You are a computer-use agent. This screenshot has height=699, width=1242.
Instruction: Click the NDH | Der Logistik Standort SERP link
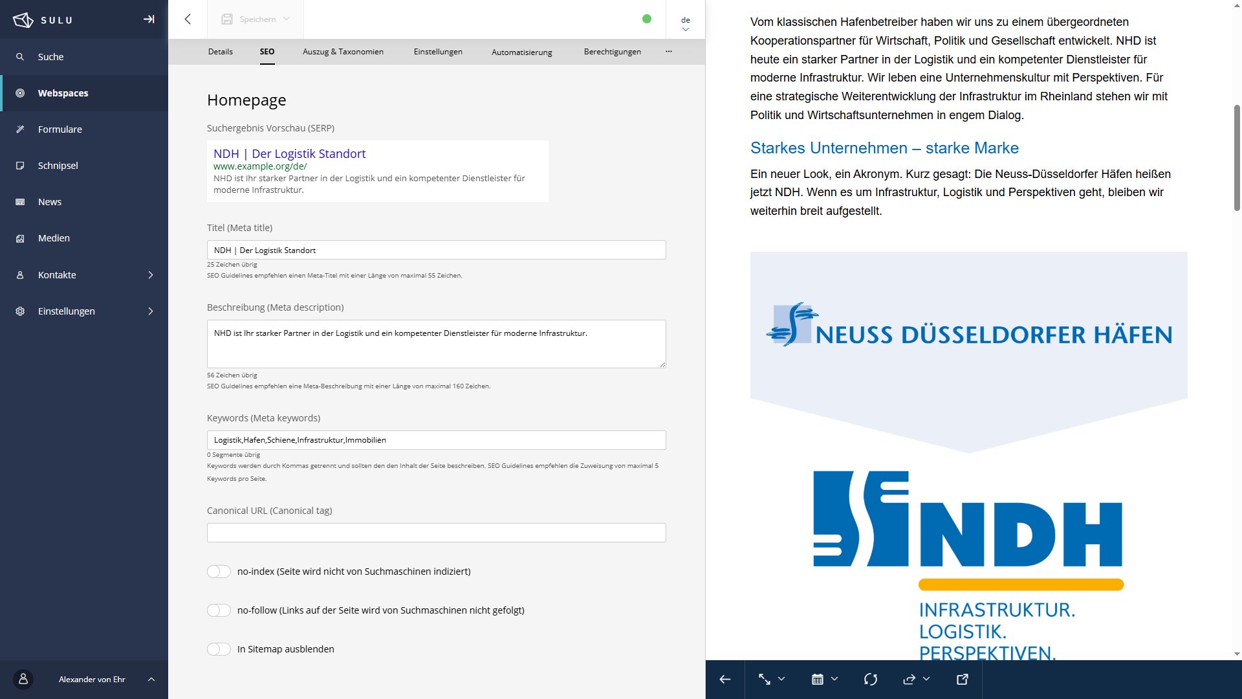tap(289, 153)
